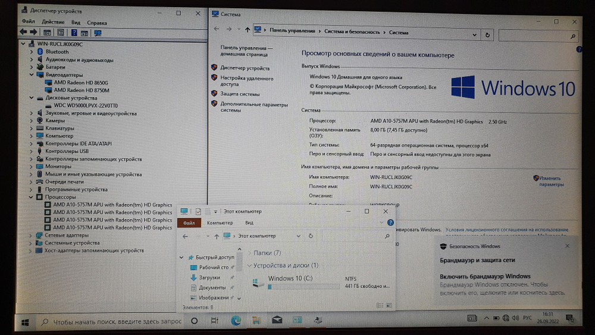Click Панель управления breadcrumb
The image size is (595, 335).
point(292,31)
